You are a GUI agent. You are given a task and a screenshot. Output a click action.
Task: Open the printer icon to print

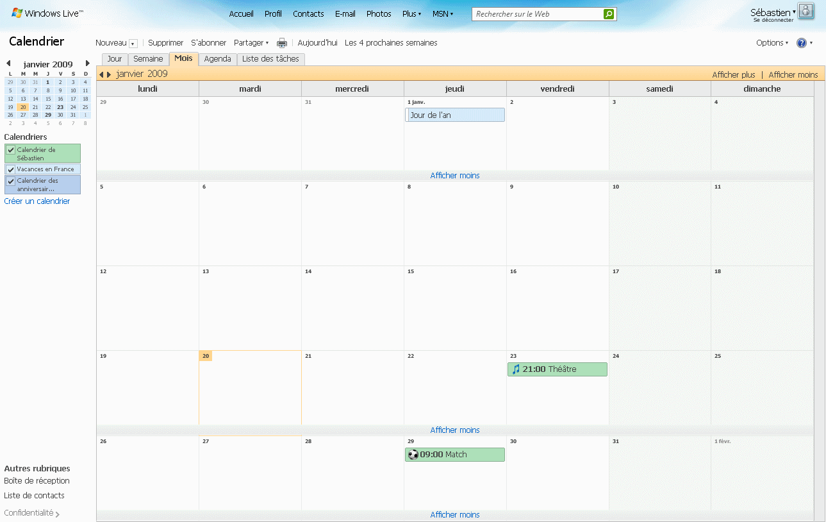click(282, 43)
